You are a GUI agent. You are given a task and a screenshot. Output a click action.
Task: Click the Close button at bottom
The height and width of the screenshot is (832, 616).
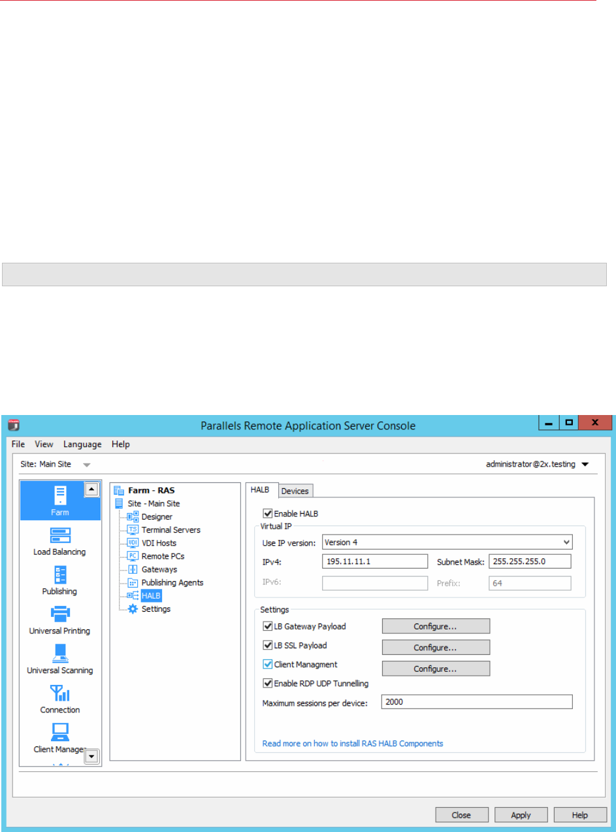462,815
